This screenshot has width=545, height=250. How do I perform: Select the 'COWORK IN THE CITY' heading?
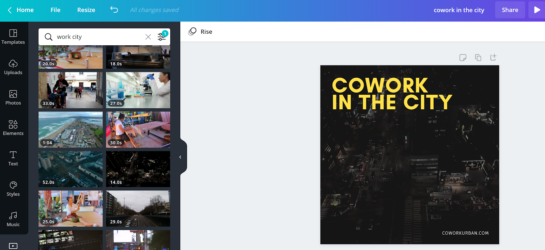coord(392,94)
